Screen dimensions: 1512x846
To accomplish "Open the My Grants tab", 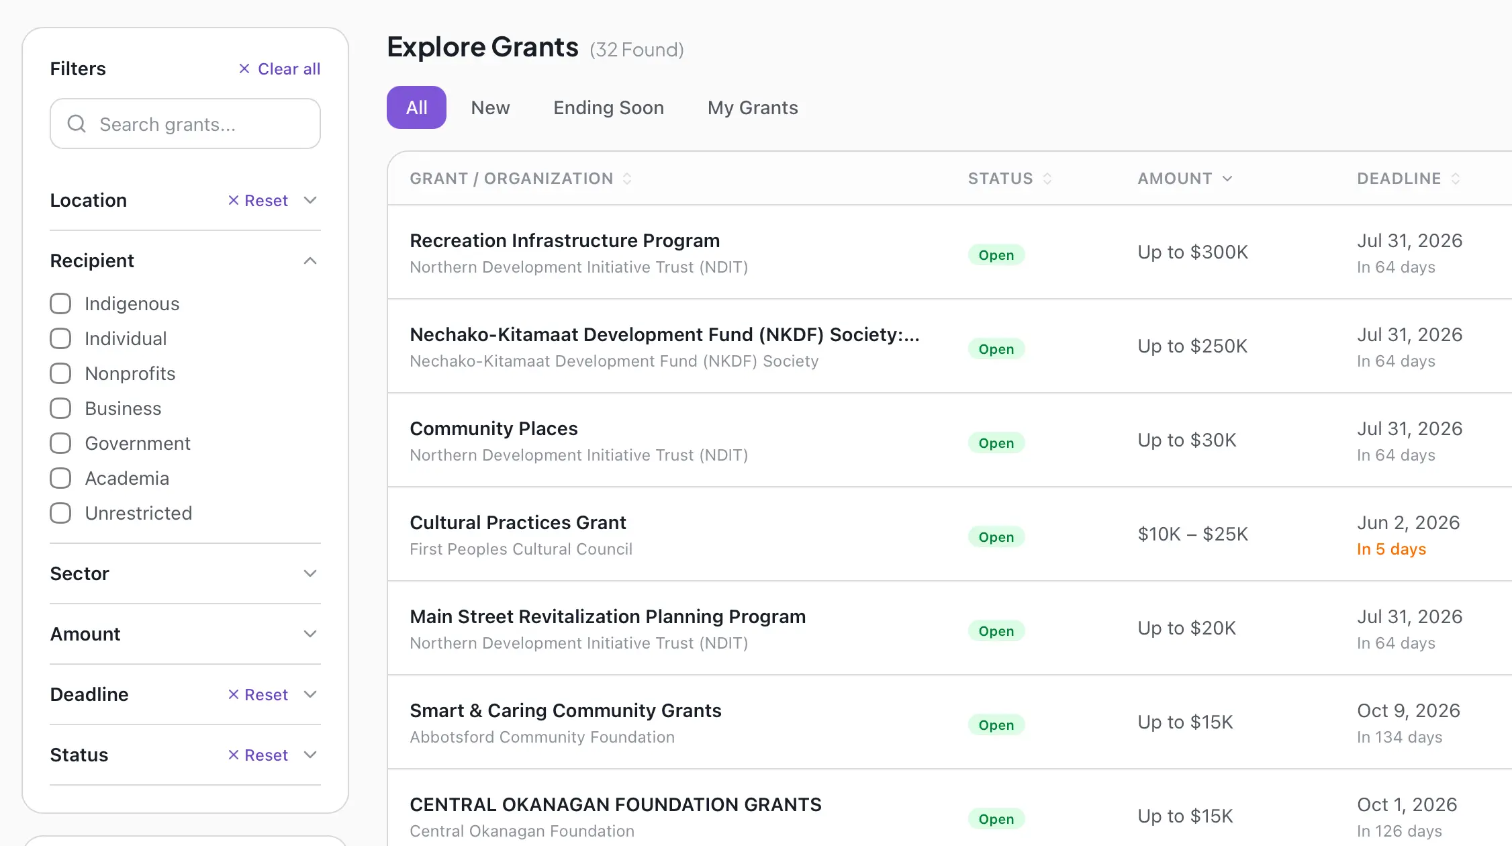I will click(753, 107).
